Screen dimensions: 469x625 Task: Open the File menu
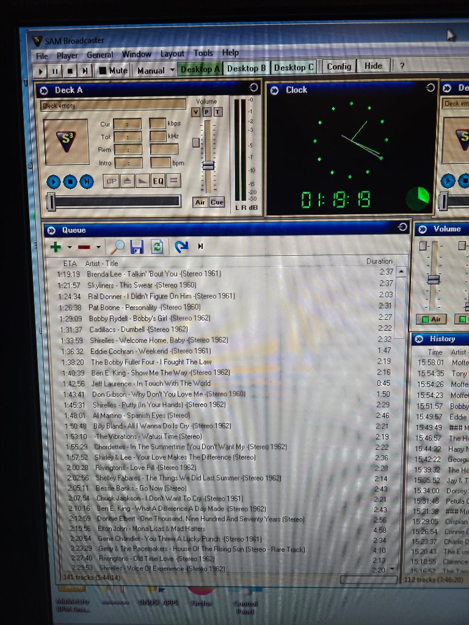[42, 56]
